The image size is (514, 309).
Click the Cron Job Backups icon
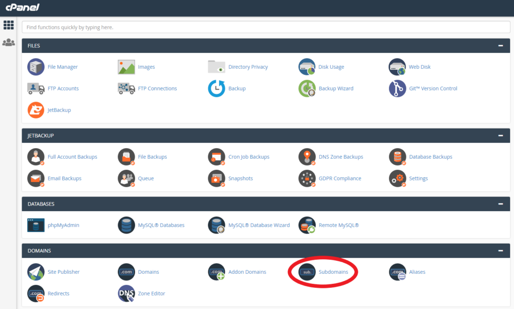click(216, 157)
